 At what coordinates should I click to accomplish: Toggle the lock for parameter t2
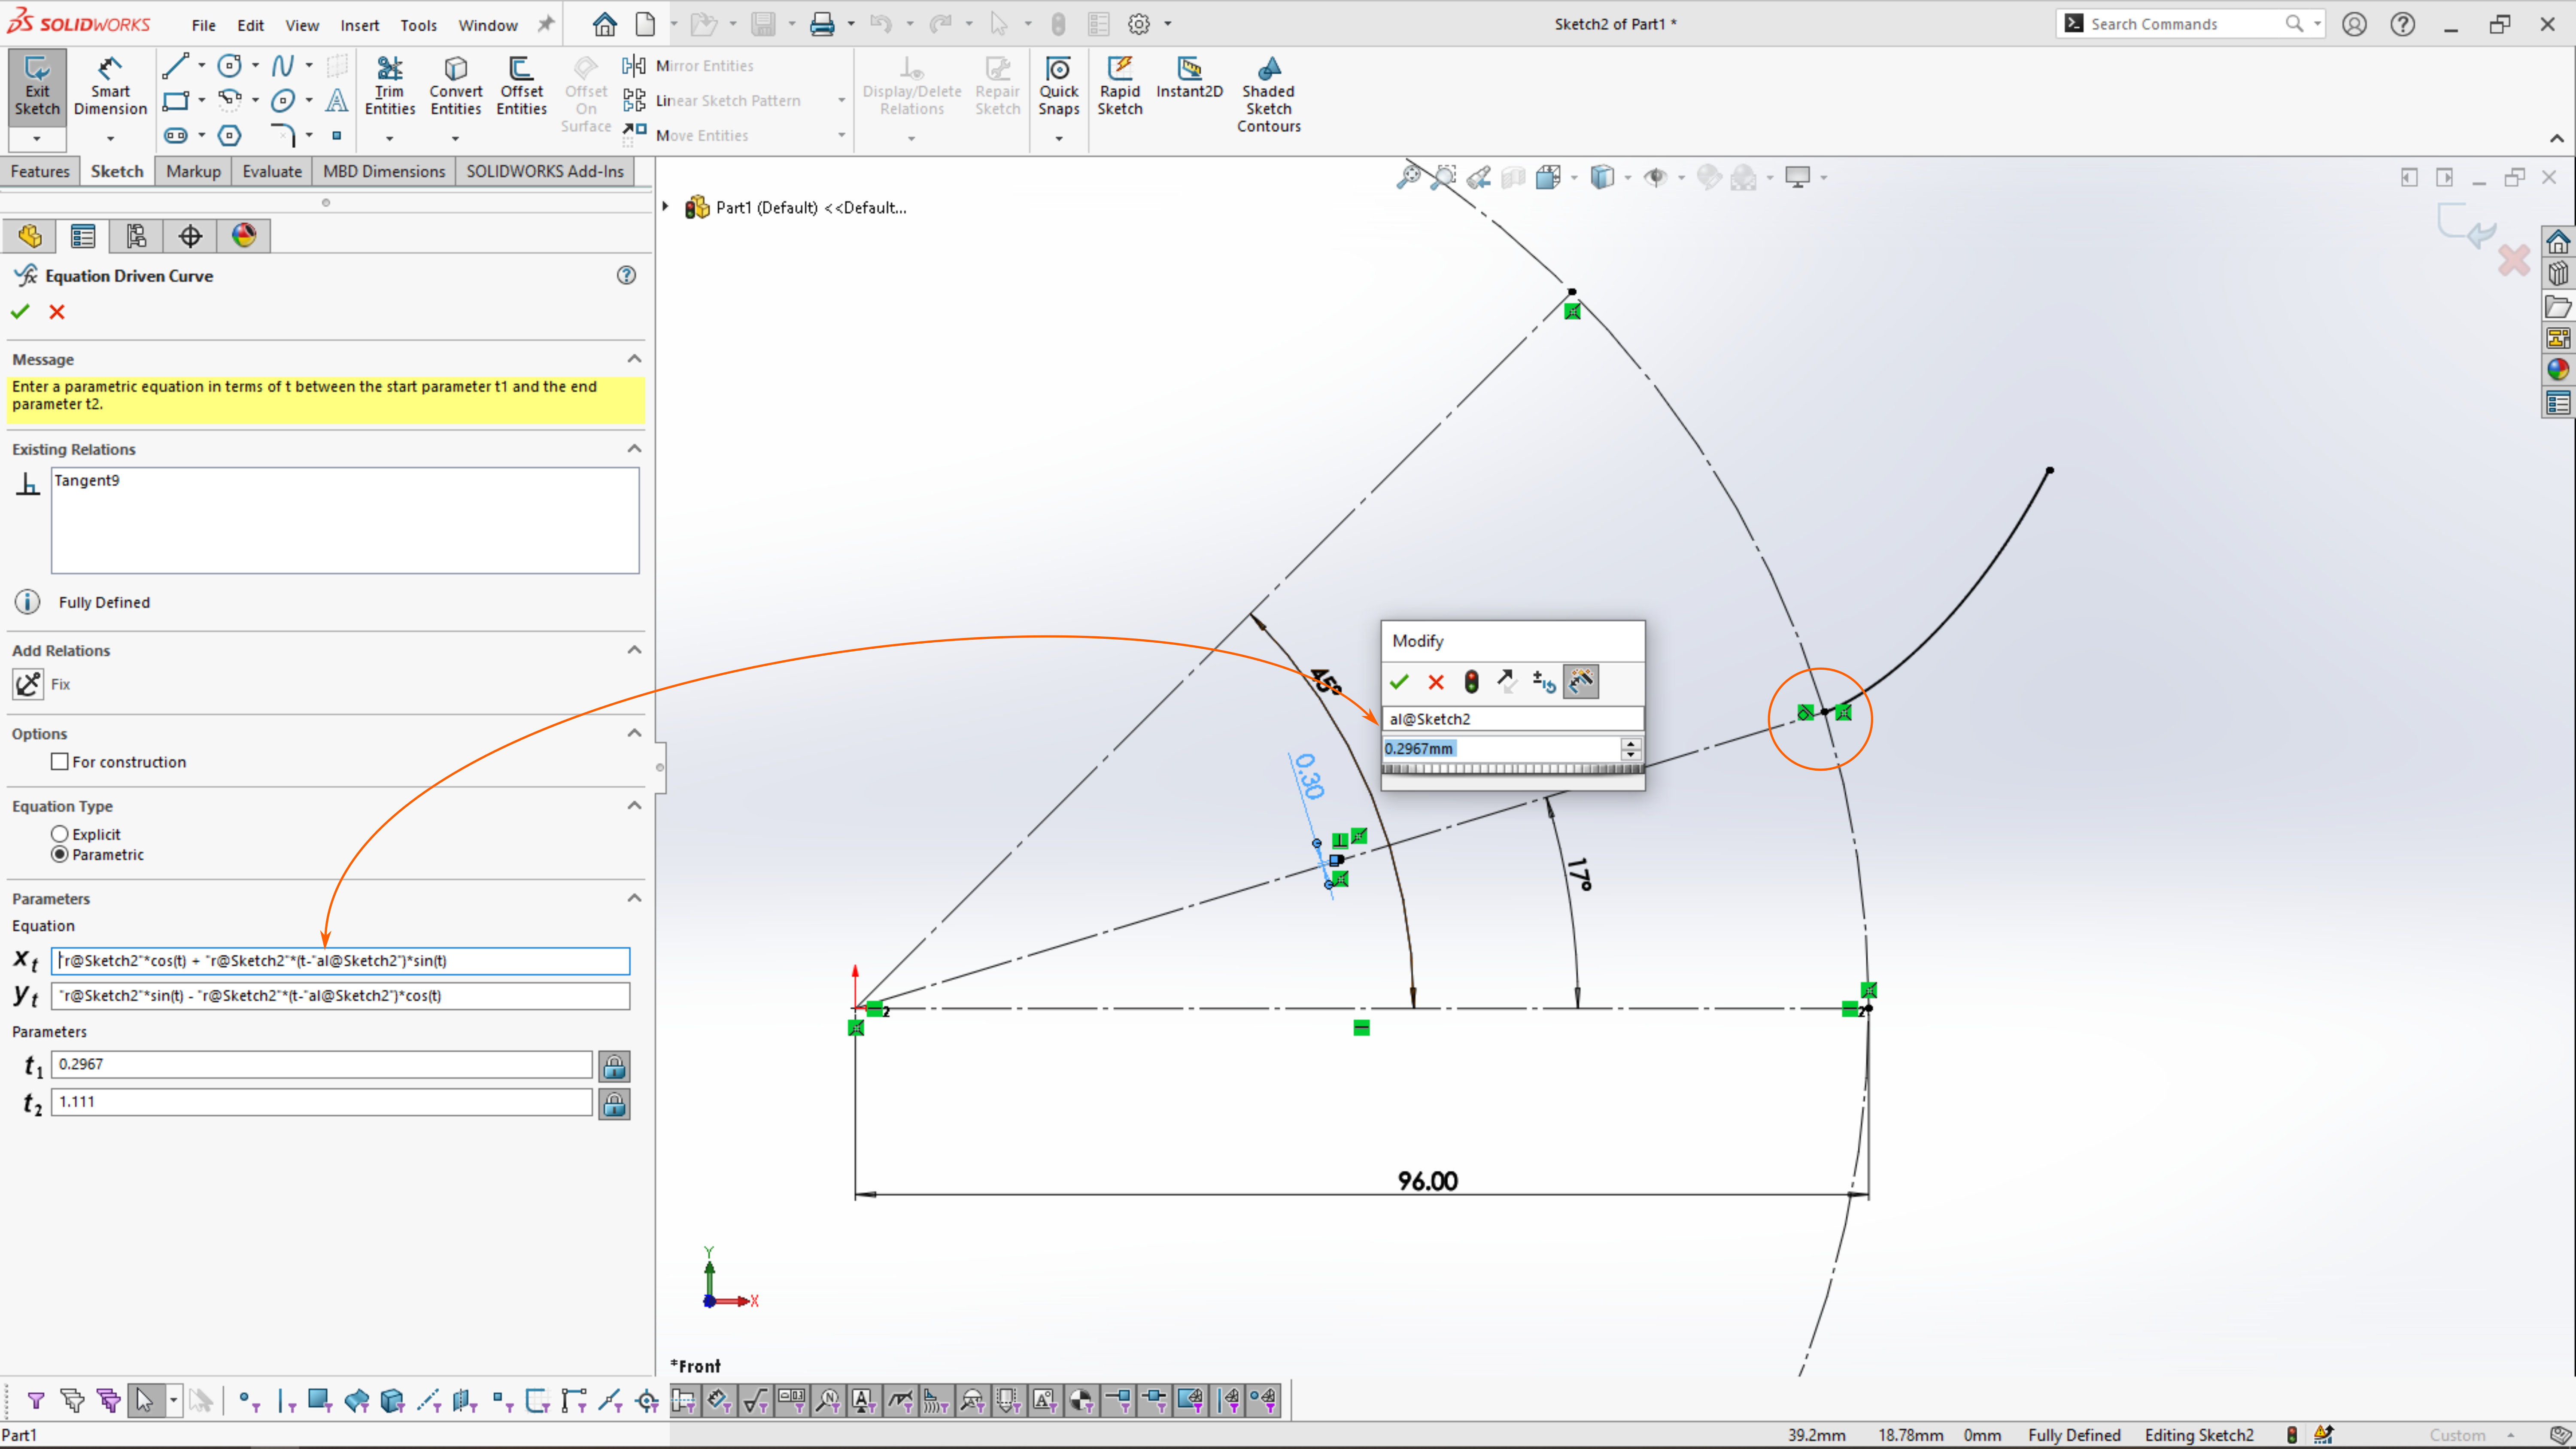pos(614,1104)
